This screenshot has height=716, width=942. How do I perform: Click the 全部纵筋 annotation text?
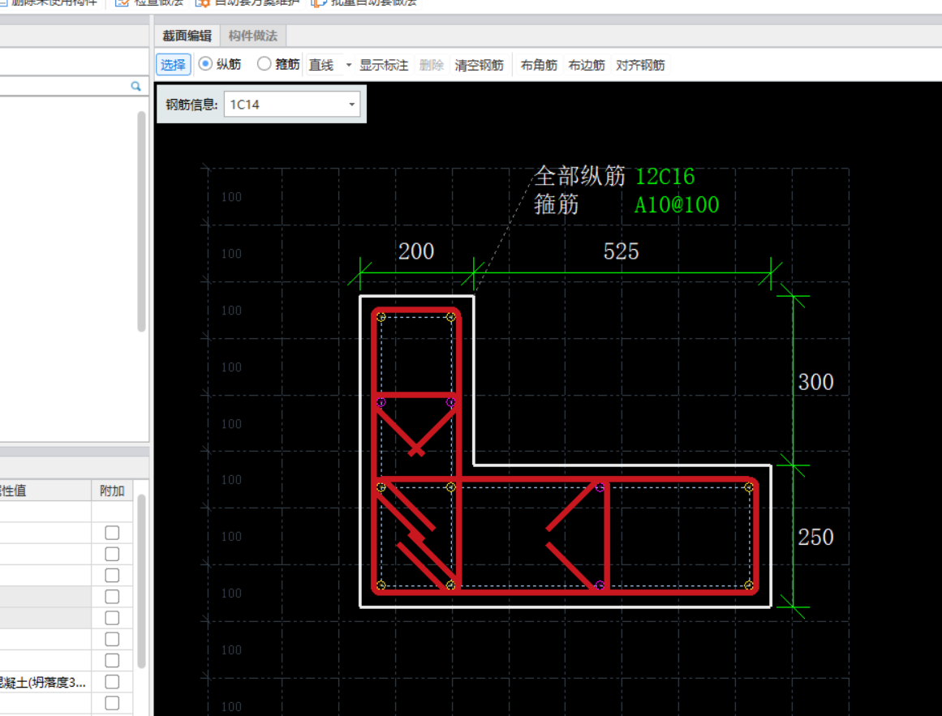(580, 177)
